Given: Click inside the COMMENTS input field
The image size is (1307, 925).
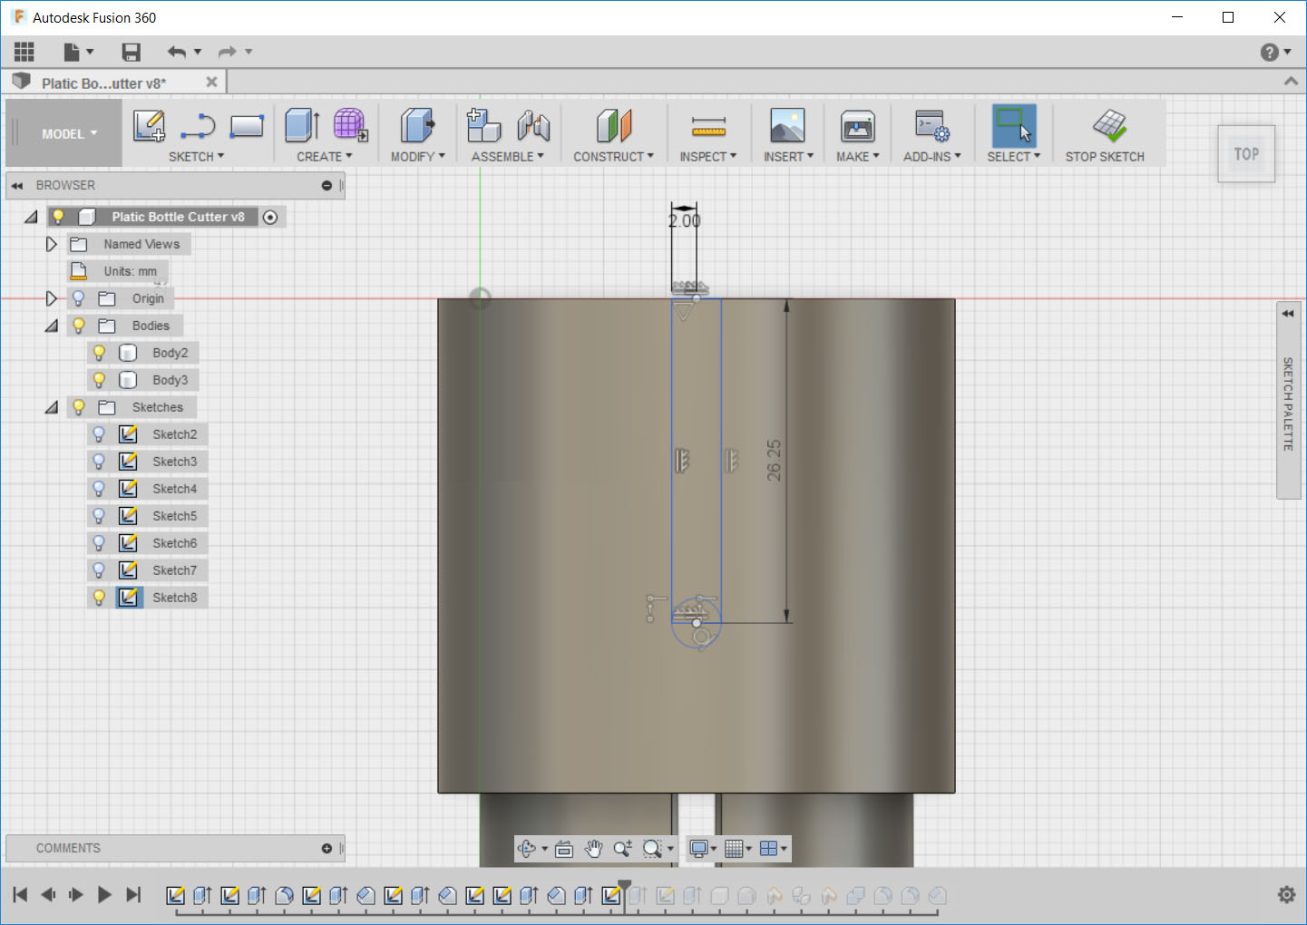Looking at the screenshot, I should 163,848.
